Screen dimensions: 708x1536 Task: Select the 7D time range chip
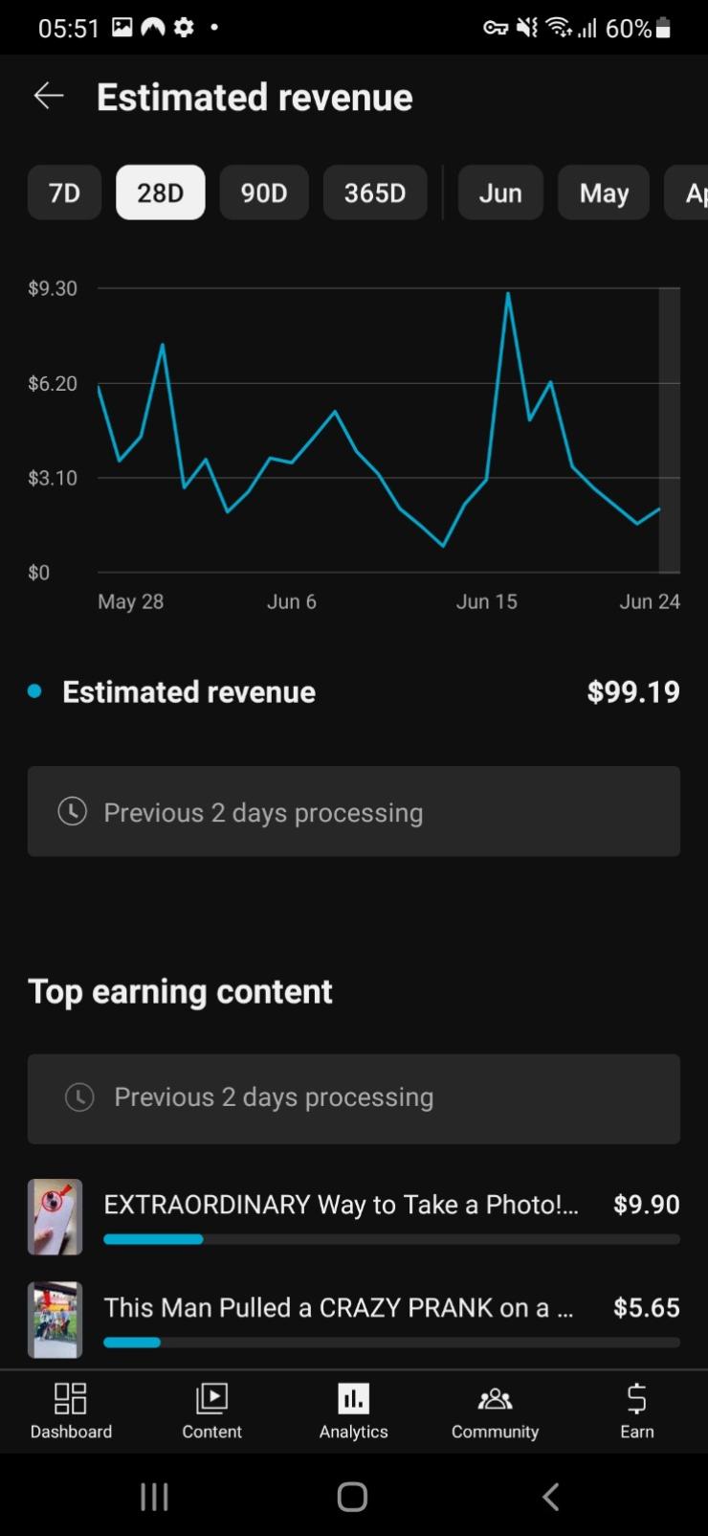pyautogui.click(x=64, y=192)
